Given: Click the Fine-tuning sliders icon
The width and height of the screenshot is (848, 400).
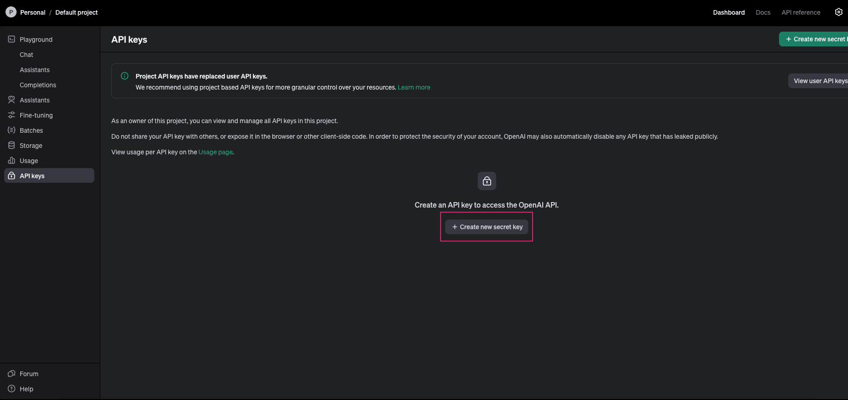Looking at the screenshot, I should coord(11,115).
